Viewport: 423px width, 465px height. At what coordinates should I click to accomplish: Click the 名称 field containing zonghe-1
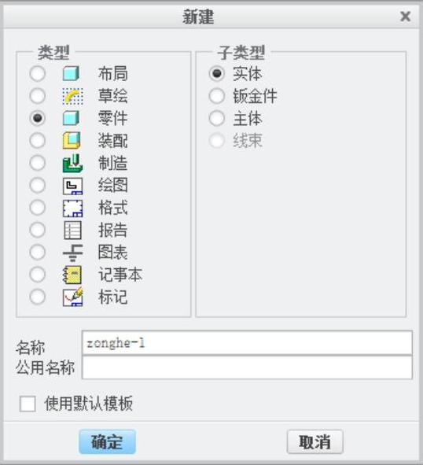247,343
